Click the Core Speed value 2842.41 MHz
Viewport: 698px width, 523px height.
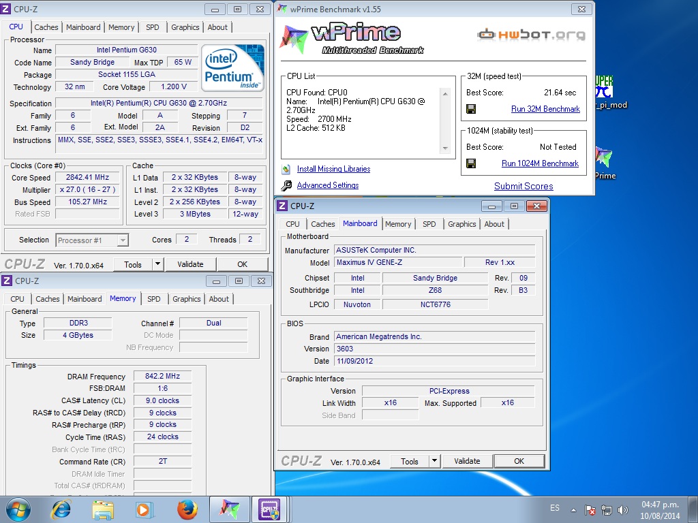point(87,178)
